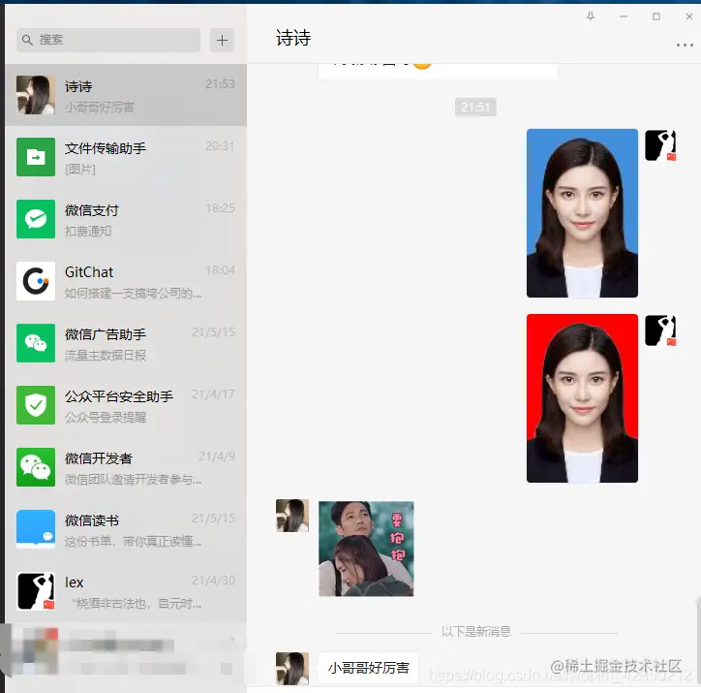
Task: Click the [图片] preview text
Action: pos(80,170)
